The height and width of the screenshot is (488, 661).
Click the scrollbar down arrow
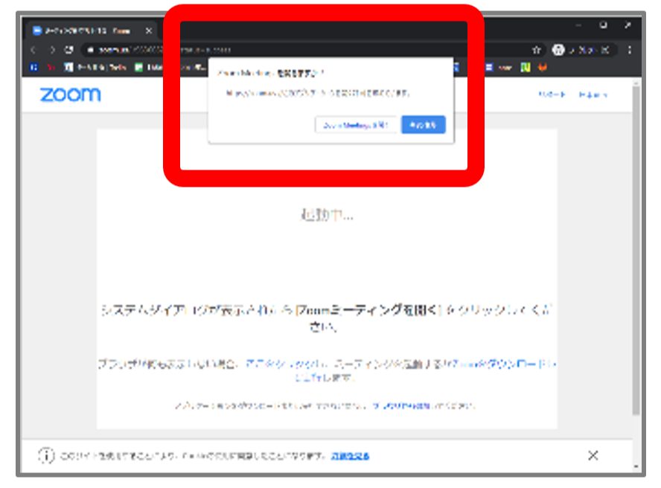click(x=636, y=466)
